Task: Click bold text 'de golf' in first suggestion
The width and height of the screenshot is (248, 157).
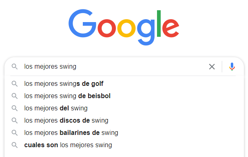Action: [93, 84]
